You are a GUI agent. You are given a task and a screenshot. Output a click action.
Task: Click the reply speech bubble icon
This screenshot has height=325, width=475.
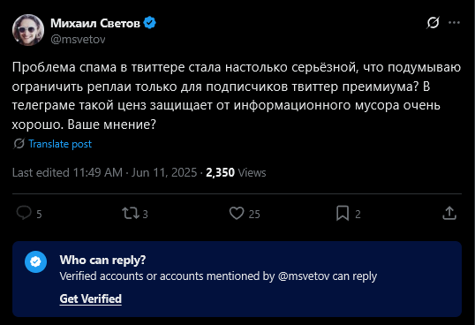tap(24, 213)
